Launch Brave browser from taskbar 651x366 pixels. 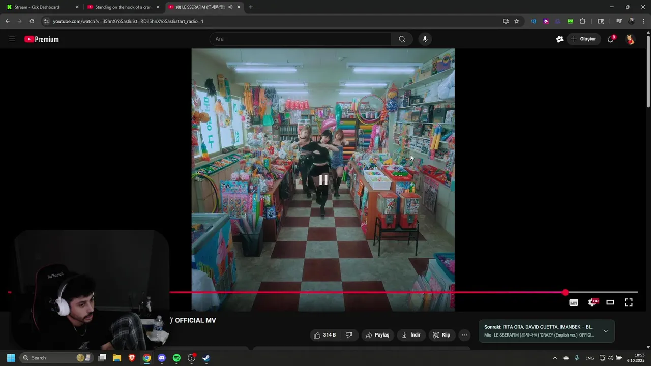click(132, 358)
